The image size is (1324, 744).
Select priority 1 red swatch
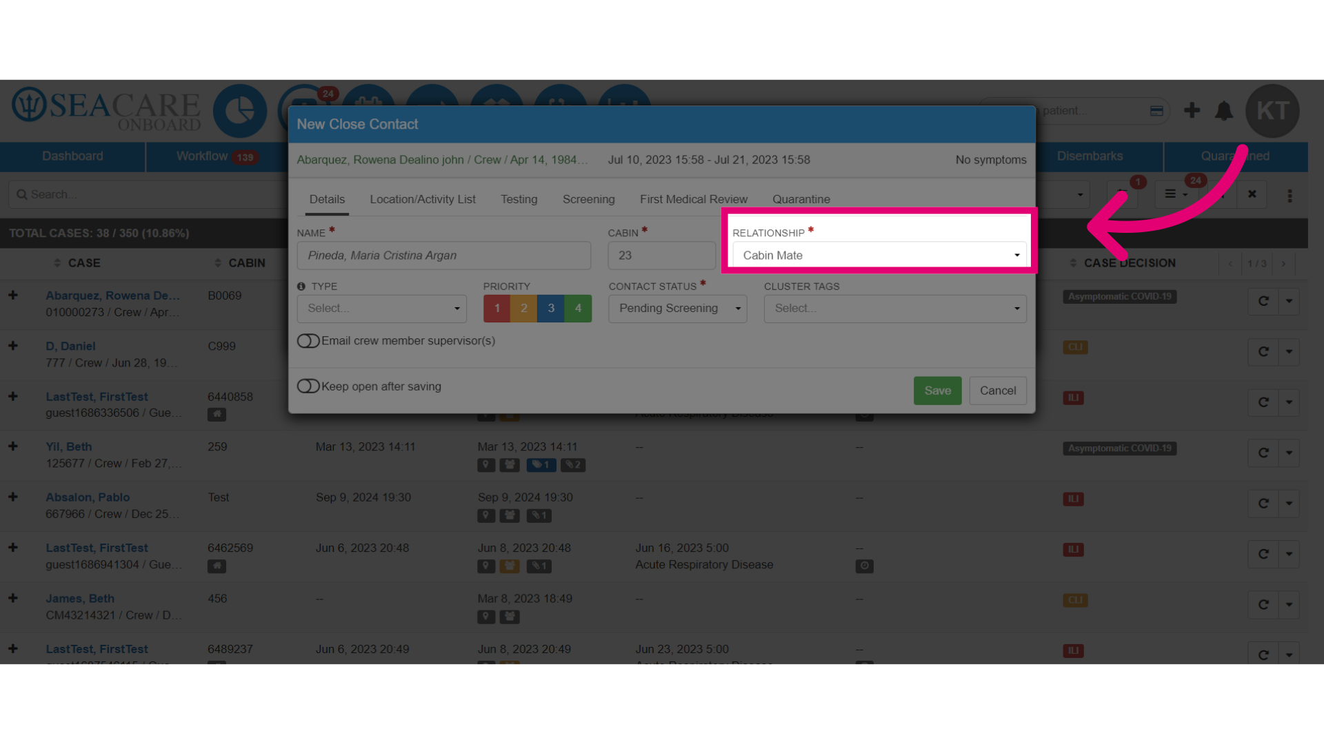496,309
